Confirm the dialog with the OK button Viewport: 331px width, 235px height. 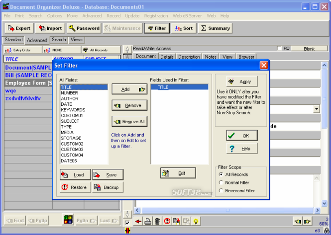click(x=242, y=136)
